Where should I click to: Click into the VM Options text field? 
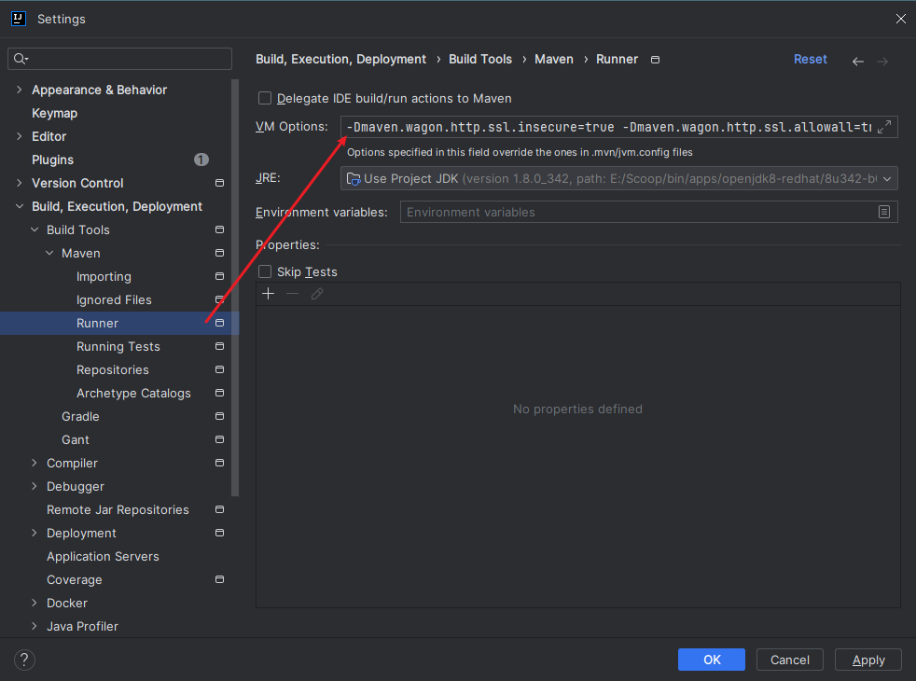606,127
